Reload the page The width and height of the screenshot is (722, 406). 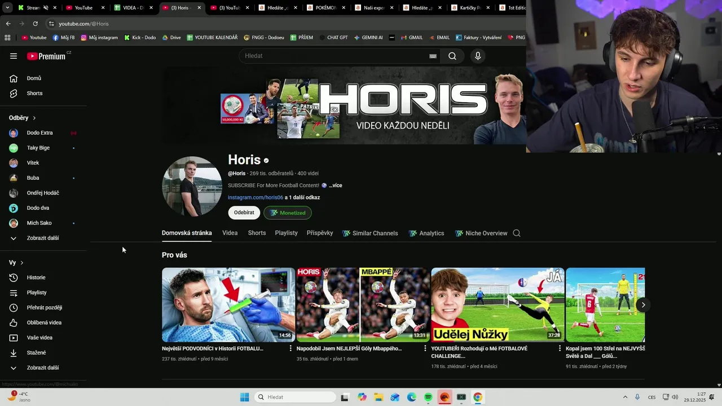pyautogui.click(x=35, y=24)
